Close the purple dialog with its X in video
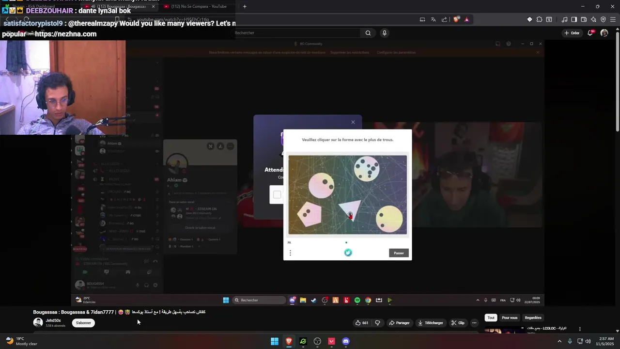Viewport: 620px width, 349px height. coord(353,122)
